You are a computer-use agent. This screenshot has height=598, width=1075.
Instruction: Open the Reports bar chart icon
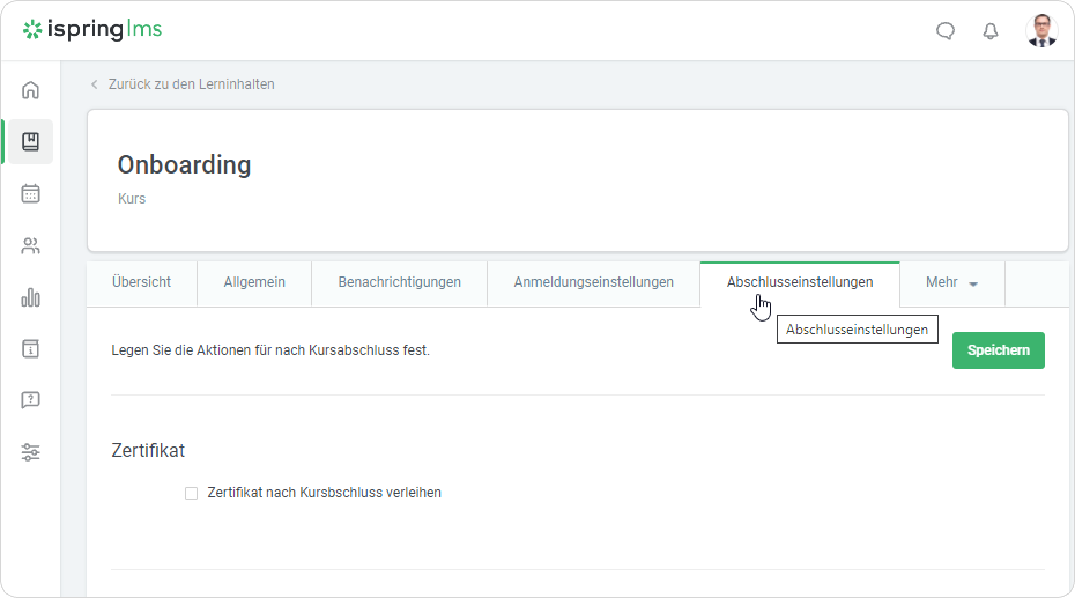31,298
